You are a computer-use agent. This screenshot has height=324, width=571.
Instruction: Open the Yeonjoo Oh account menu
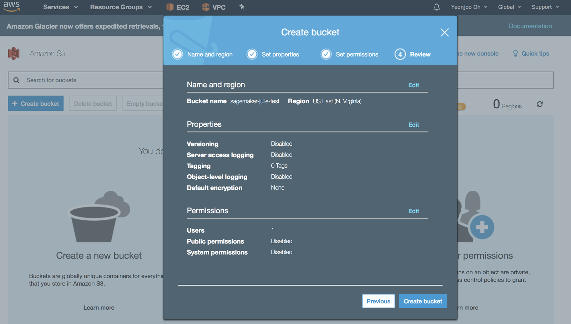coord(469,7)
